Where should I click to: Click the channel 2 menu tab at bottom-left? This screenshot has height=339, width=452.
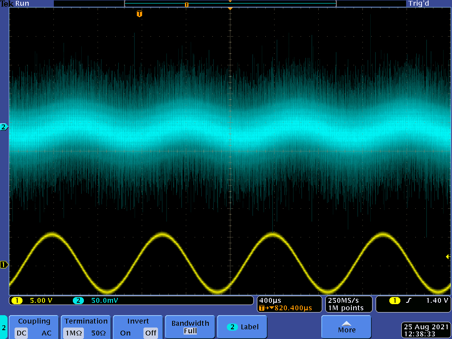[x=4, y=328]
